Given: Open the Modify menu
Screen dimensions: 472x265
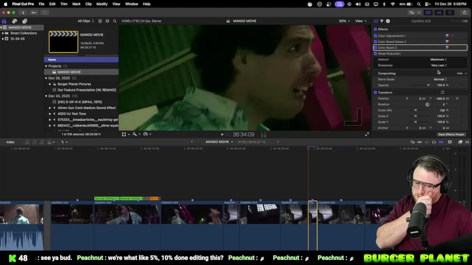Looking at the screenshot, I should [x=102, y=4].
